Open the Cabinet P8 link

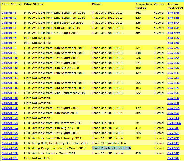click(x=9, y=48)
